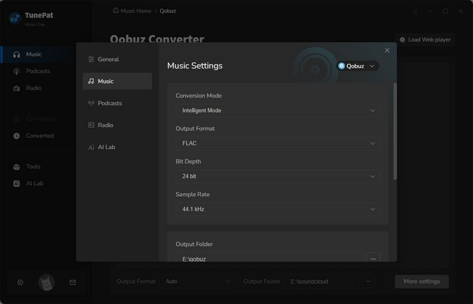Screen dimensions: 473x304
Task: Open the Output Format FLAC dropdown
Action: coord(277,143)
